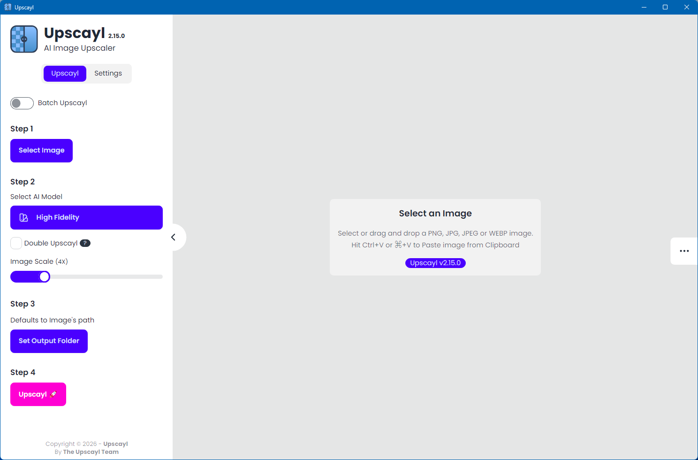Viewport: 698px width, 460px height.
Task: Collapse the sidebar with the left chevron
Action: pos(174,237)
